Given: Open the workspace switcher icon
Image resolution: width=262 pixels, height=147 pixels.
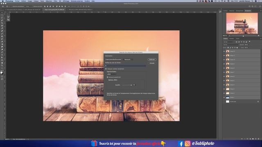Looking at the screenshot, I should (x=255, y=7).
